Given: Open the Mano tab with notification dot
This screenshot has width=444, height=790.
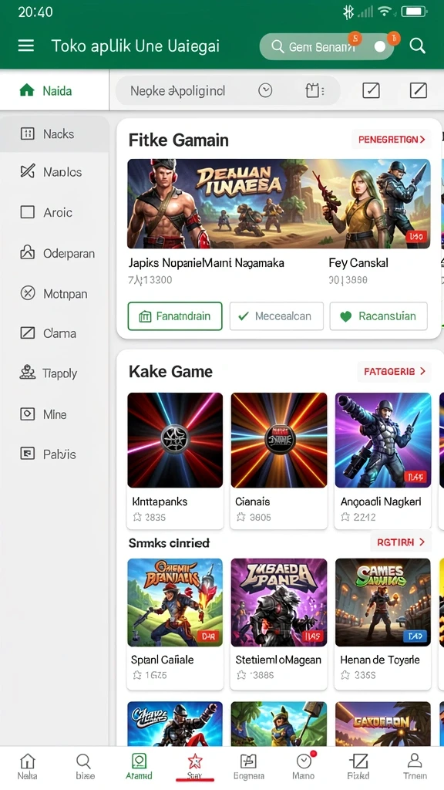Looking at the screenshot, I should pos(304,767).
